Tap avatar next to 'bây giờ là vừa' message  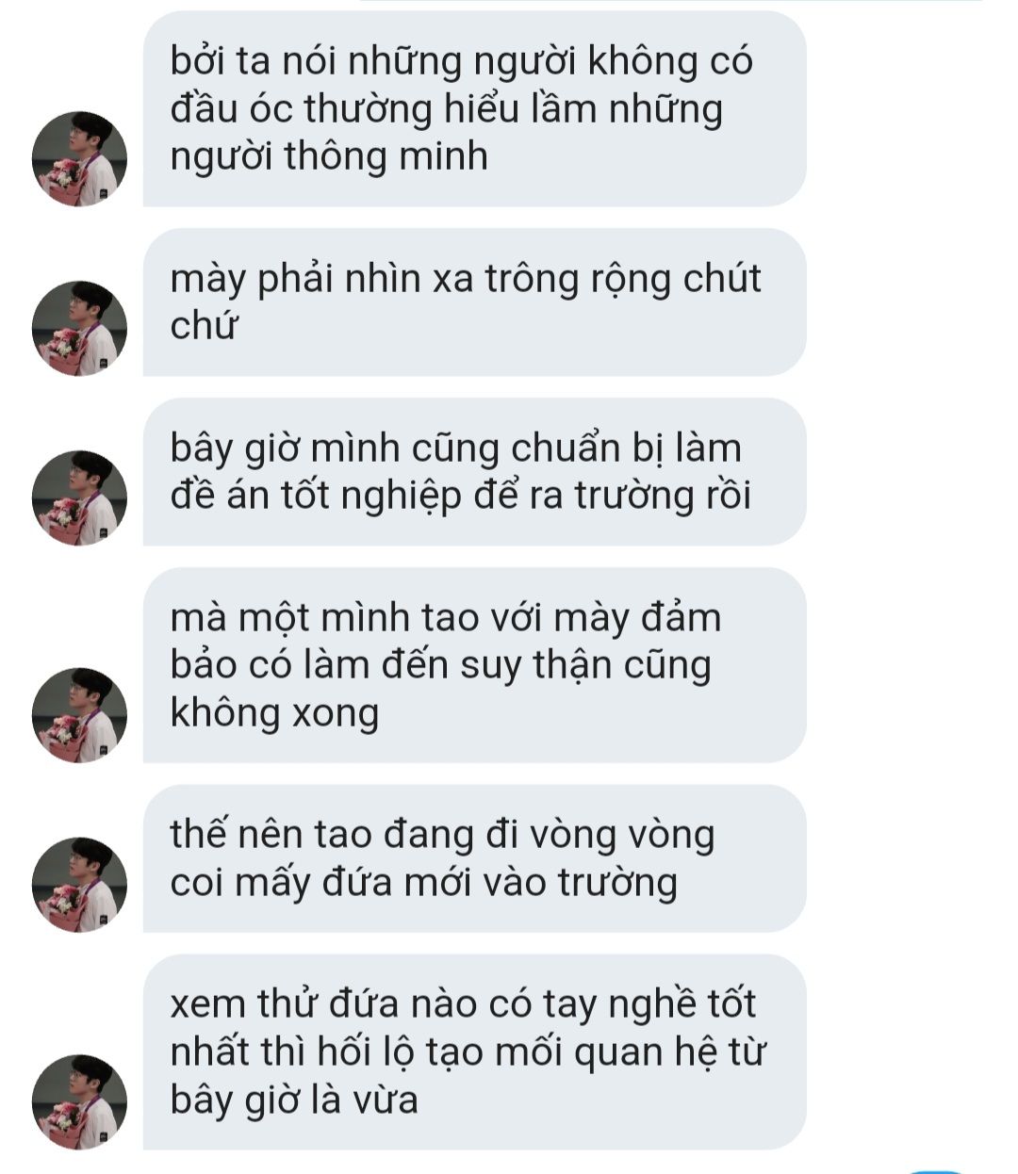79,1102
